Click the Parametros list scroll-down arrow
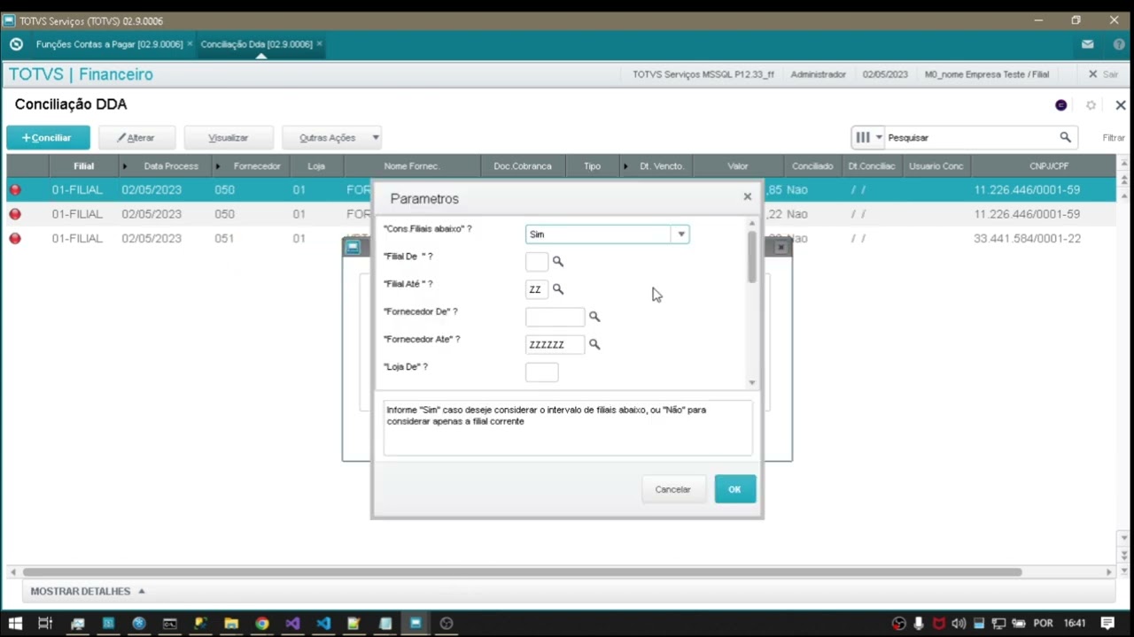 [x=752, y=383]
